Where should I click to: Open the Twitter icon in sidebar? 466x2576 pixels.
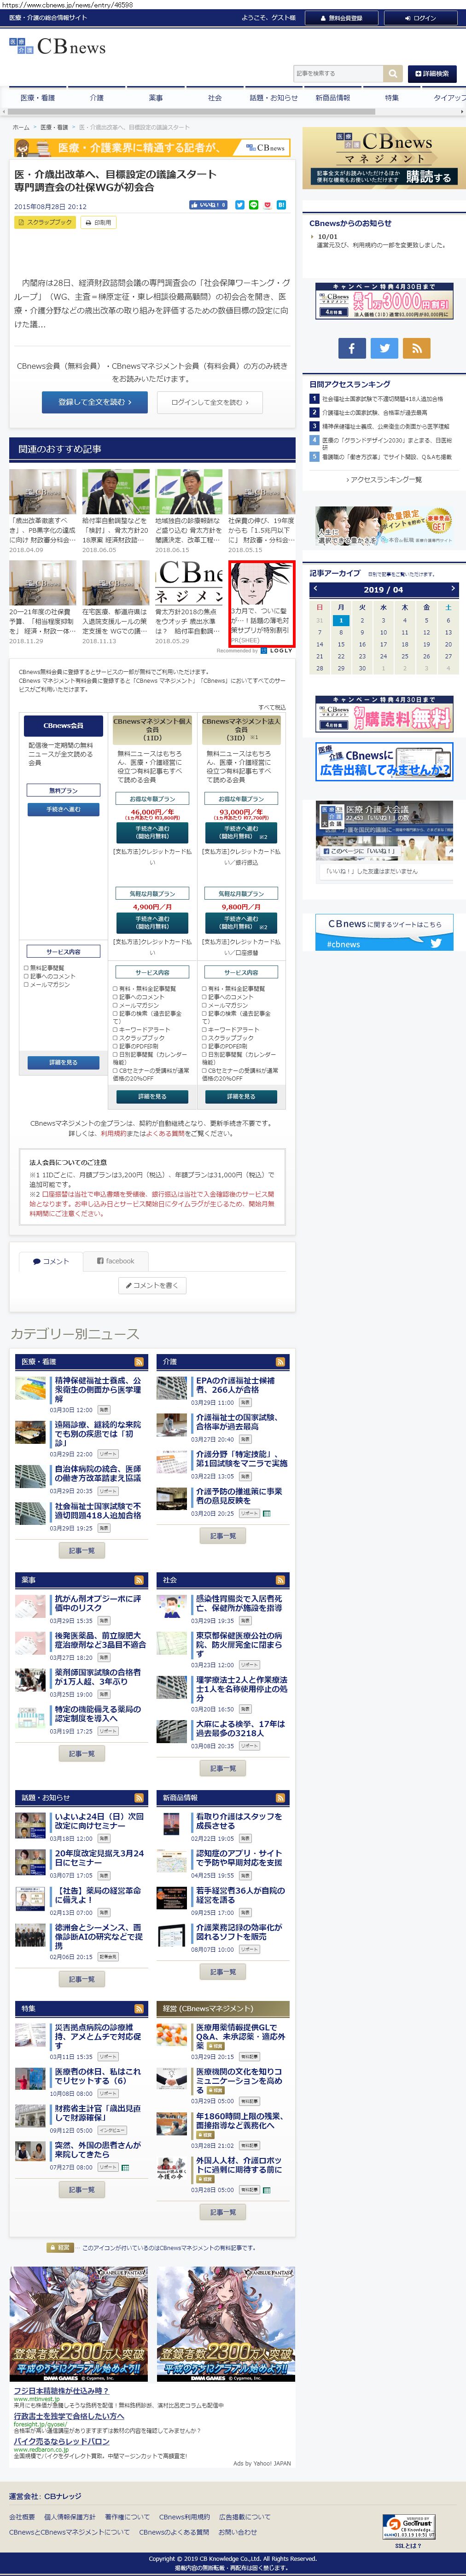point(384,348)
